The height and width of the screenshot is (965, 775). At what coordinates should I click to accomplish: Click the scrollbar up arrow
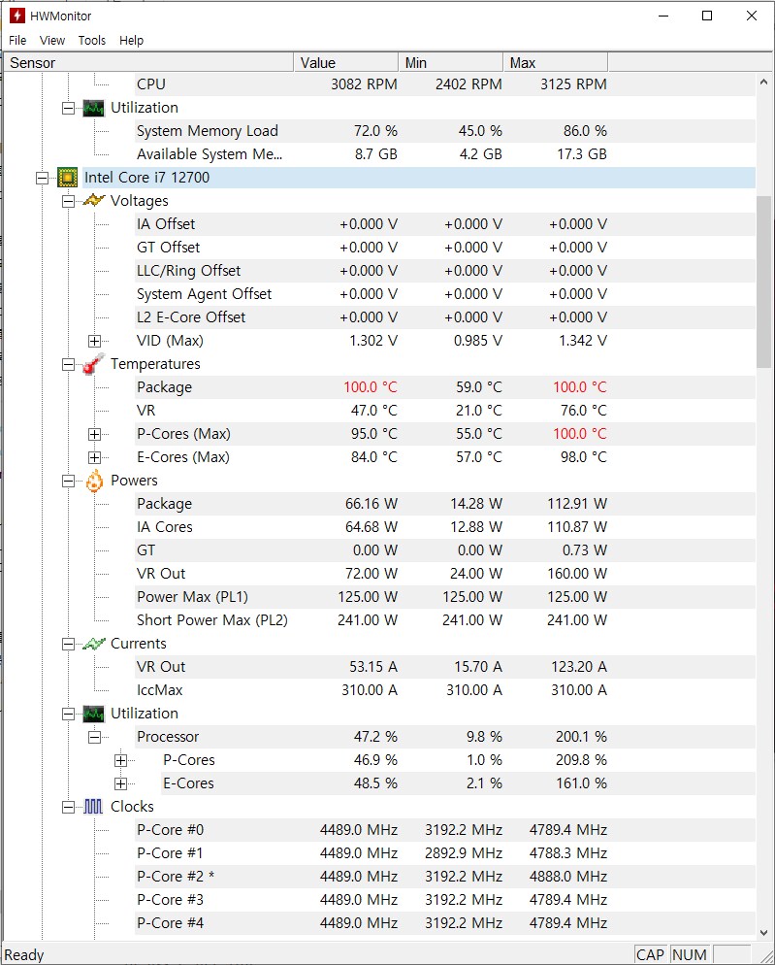(x=763, y=82)
